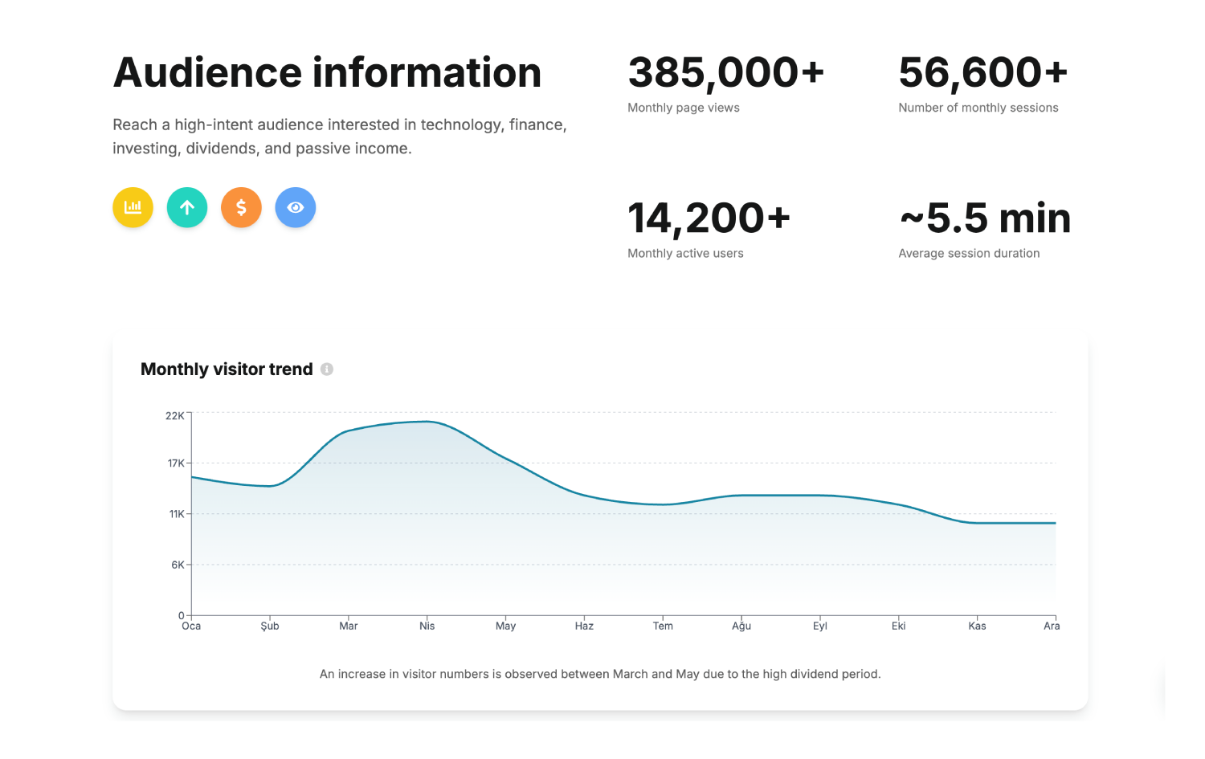Click the 11K gridline label

(177, 514)
